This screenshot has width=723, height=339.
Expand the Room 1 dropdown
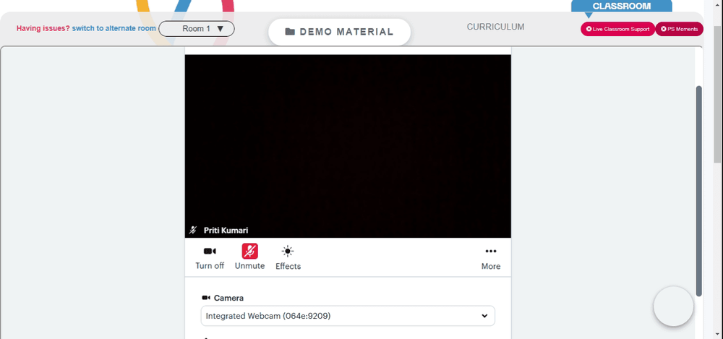click(x=197, y=29)
